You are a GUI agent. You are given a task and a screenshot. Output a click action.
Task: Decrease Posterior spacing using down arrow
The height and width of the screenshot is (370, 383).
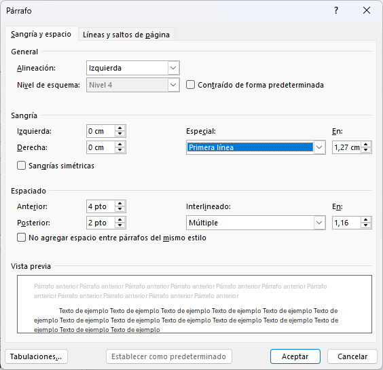[x=120, y=225]
